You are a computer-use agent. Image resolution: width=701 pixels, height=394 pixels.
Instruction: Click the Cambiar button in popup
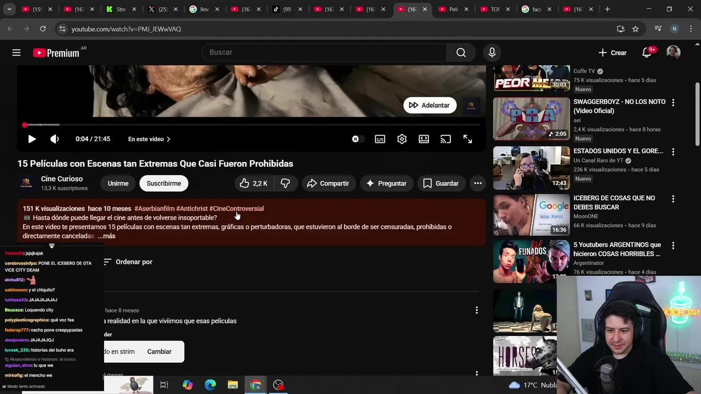[159, 351]
